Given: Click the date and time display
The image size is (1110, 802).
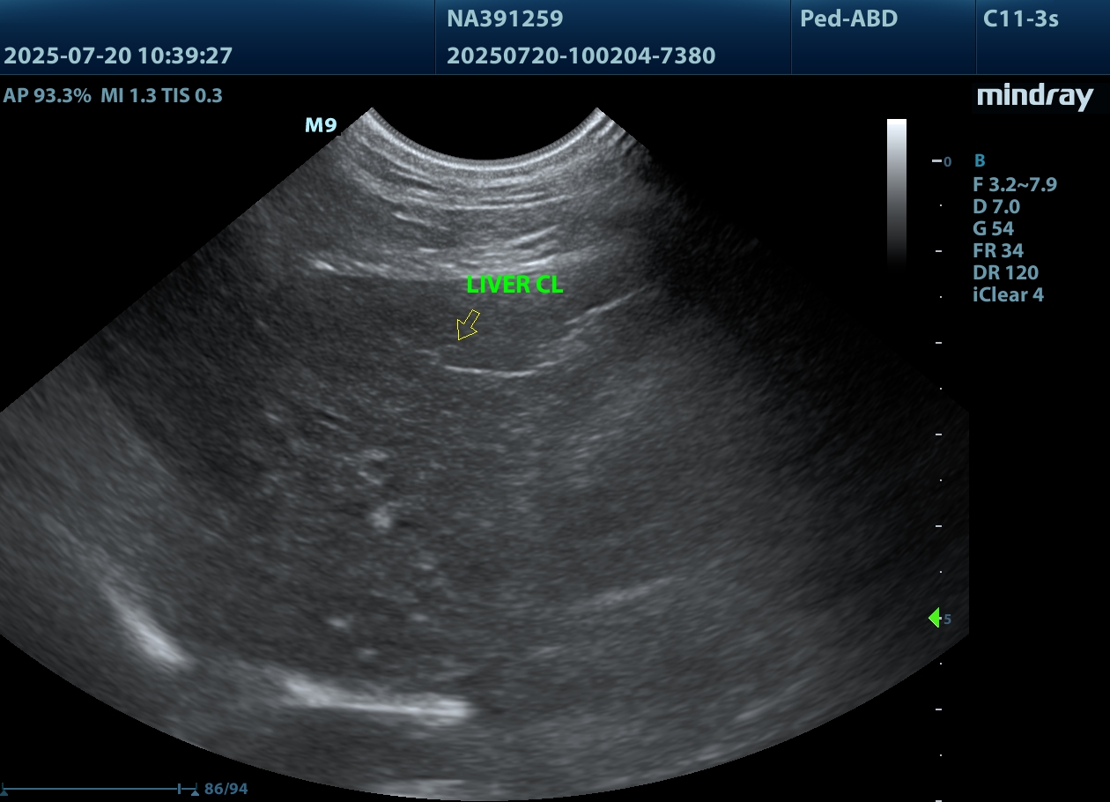Looking at the screenshot, I should point(118,56).
